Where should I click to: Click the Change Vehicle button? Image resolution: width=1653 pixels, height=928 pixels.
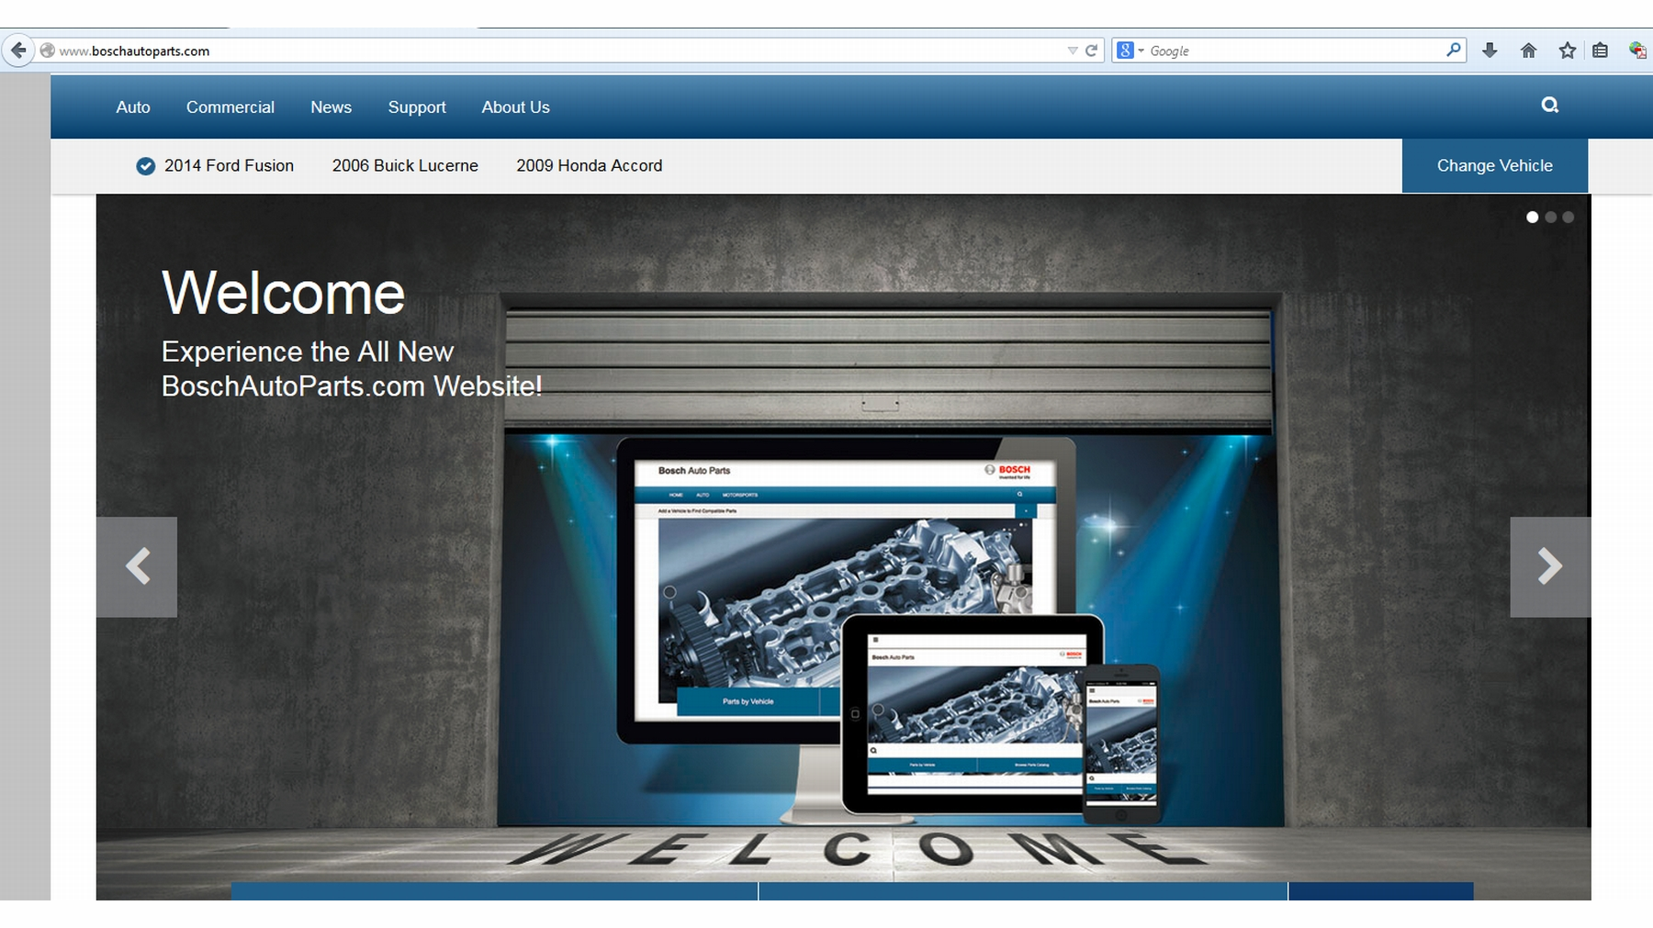click(1494, 166)
